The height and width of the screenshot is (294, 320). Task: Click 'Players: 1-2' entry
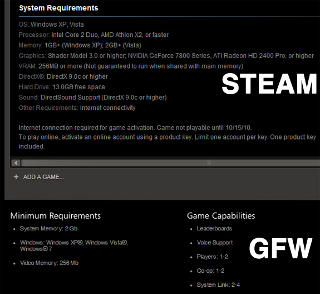pyautogui.click(x=212, y=257)
